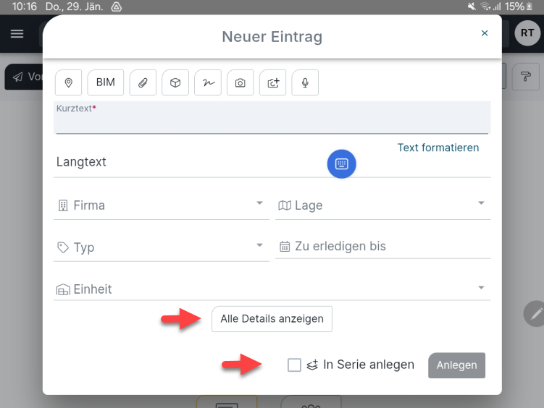544x408 pixels.
Task: Click the add image icon
Action: [273, 83]
